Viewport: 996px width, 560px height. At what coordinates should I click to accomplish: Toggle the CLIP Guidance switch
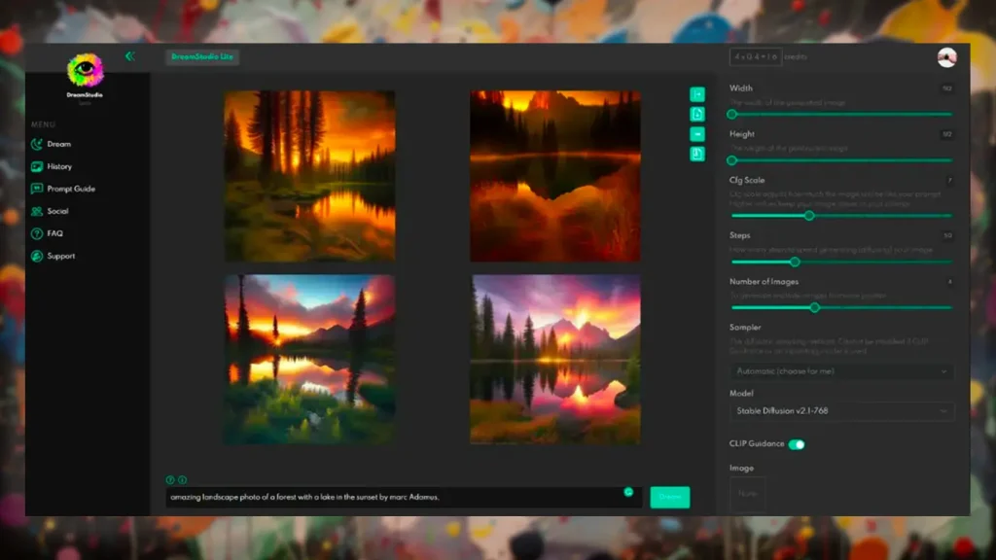(797, 444)
